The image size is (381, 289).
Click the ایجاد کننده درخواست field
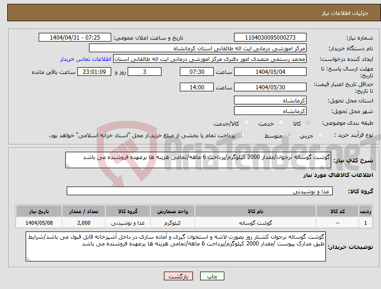[210, 59]
